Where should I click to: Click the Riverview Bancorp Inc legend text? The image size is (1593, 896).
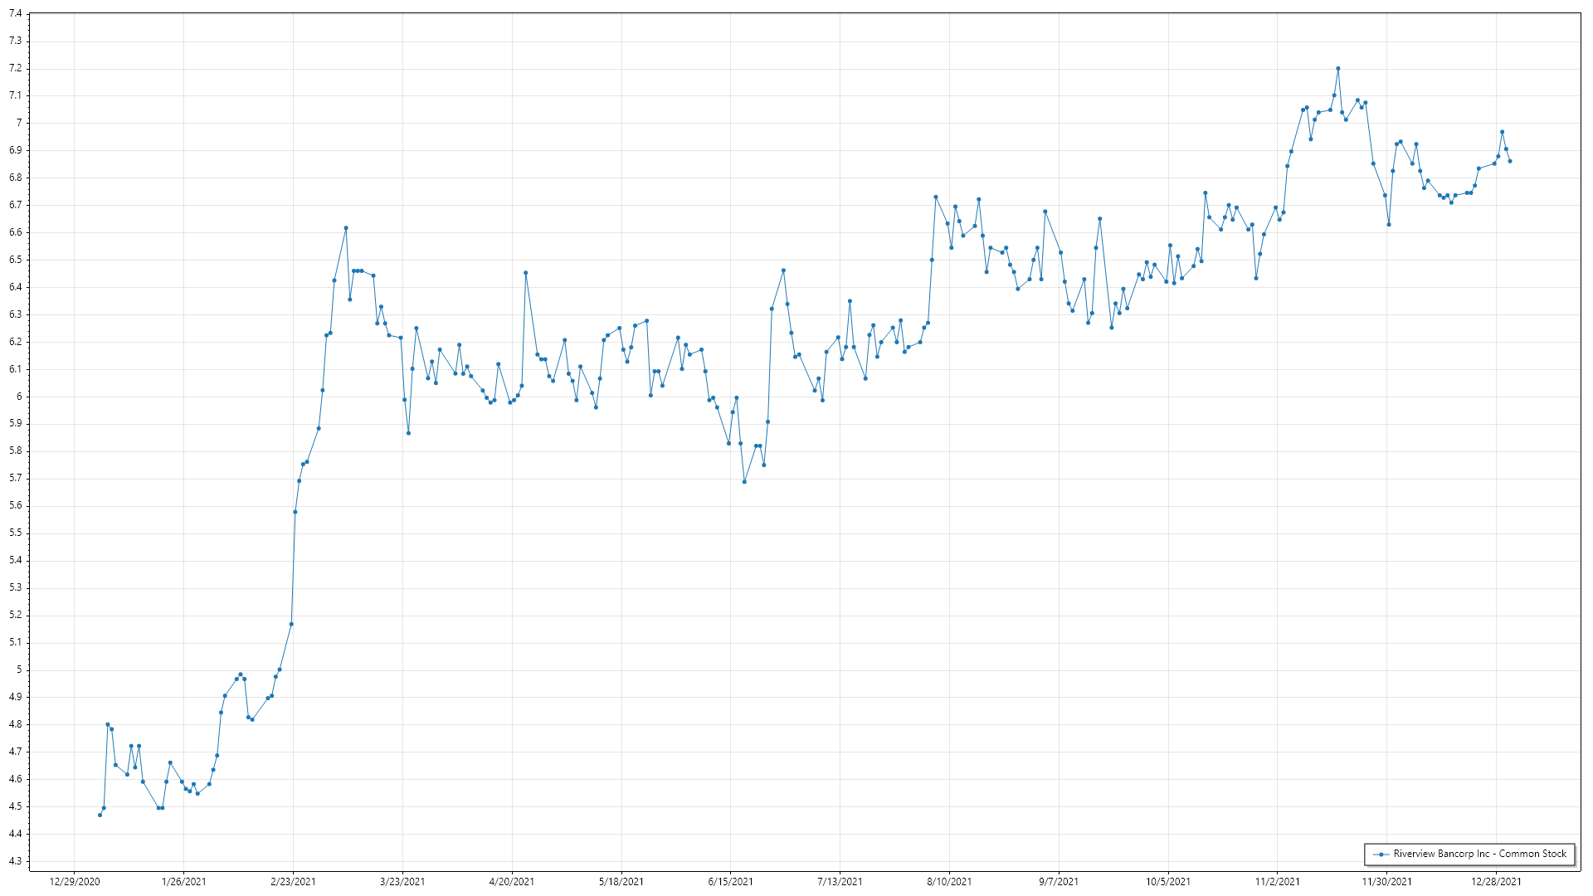[1479, 854]
